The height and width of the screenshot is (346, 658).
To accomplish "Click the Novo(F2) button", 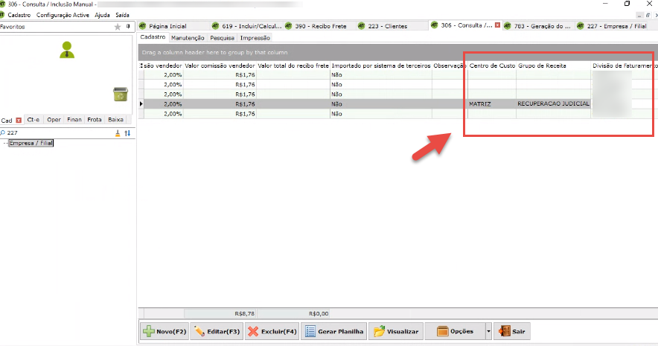I will tap(164, 332).
